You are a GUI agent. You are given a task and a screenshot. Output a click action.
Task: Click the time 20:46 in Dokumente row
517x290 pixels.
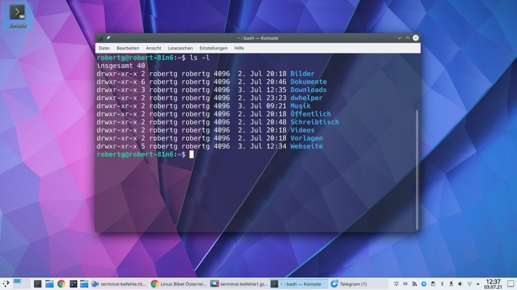[276, 82]
